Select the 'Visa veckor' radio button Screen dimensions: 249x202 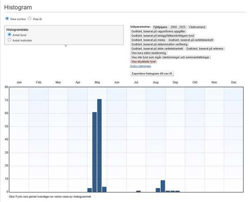point(7,19)
